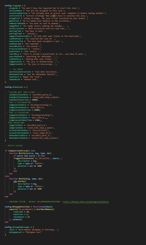Click the secretaryInteraction line
This screenshot has width=146, height=245.
[33, 72]
